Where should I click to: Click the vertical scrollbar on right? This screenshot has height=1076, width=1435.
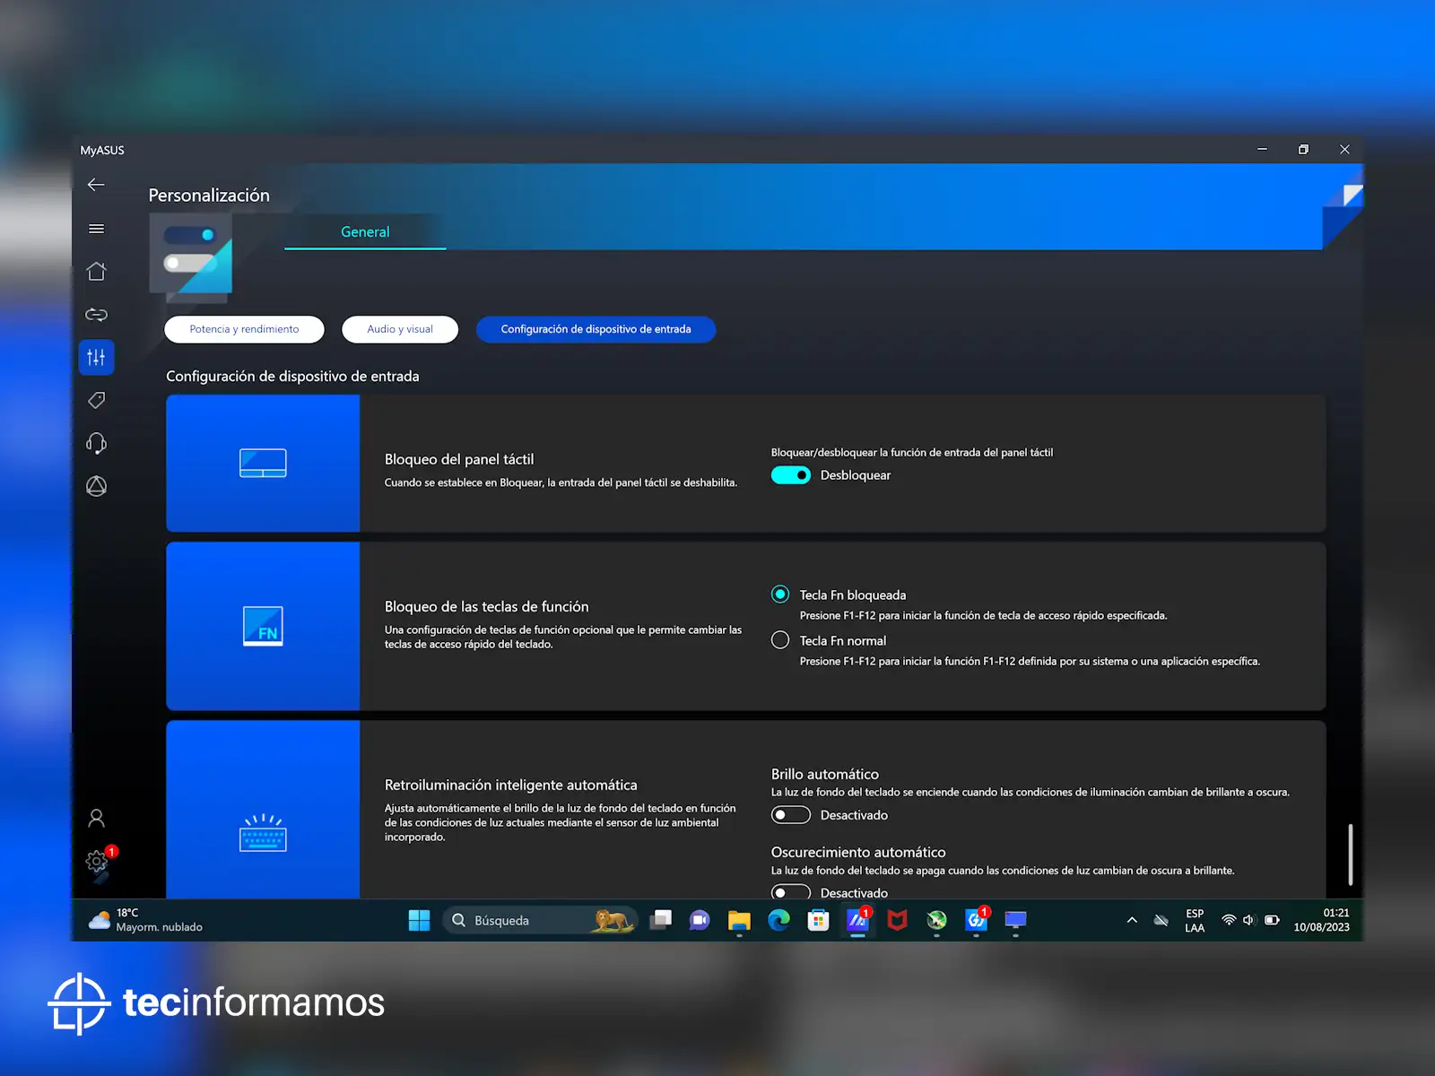tap(1350, 855)
